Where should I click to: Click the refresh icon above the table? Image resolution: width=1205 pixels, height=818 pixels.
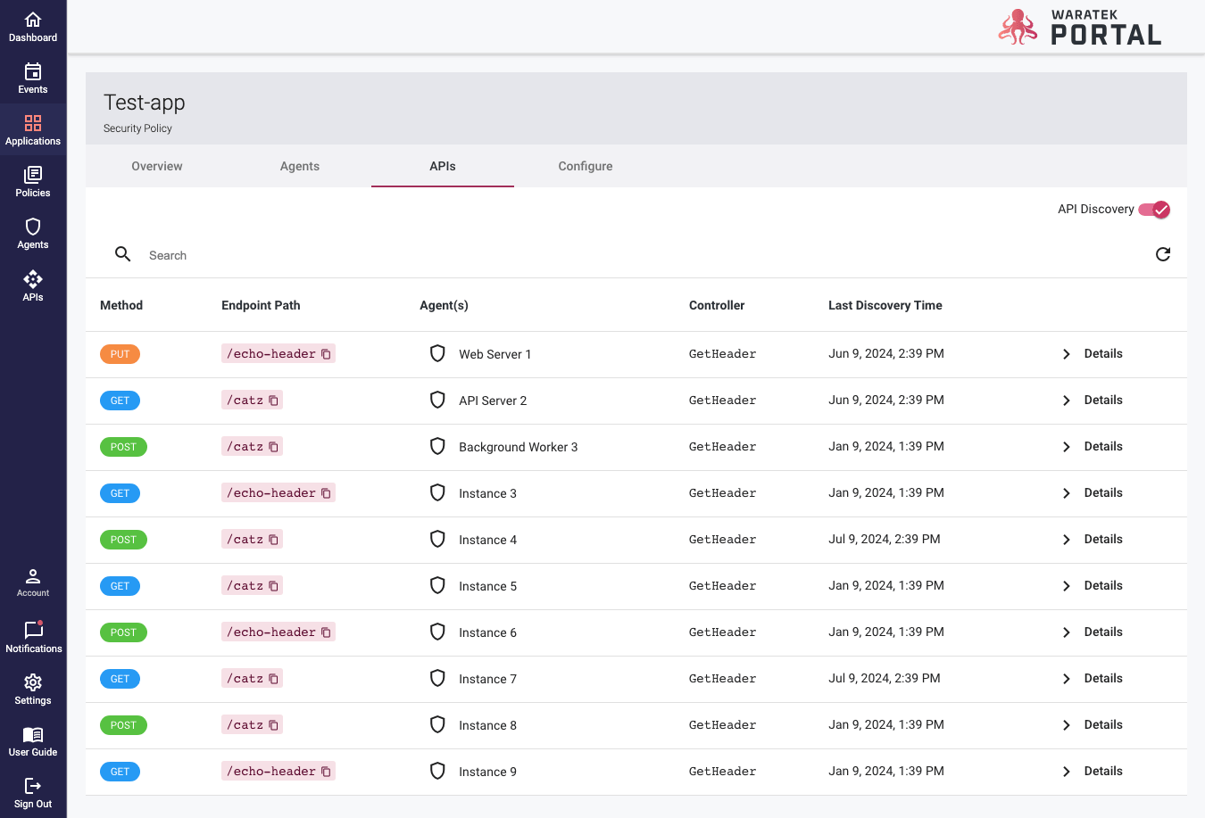(x=1162, y=255)
